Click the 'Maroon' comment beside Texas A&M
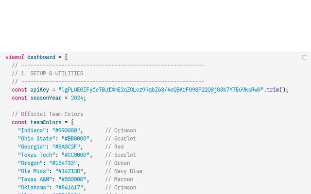The width and height of the screenshot is (311, 194). (123, 179)
